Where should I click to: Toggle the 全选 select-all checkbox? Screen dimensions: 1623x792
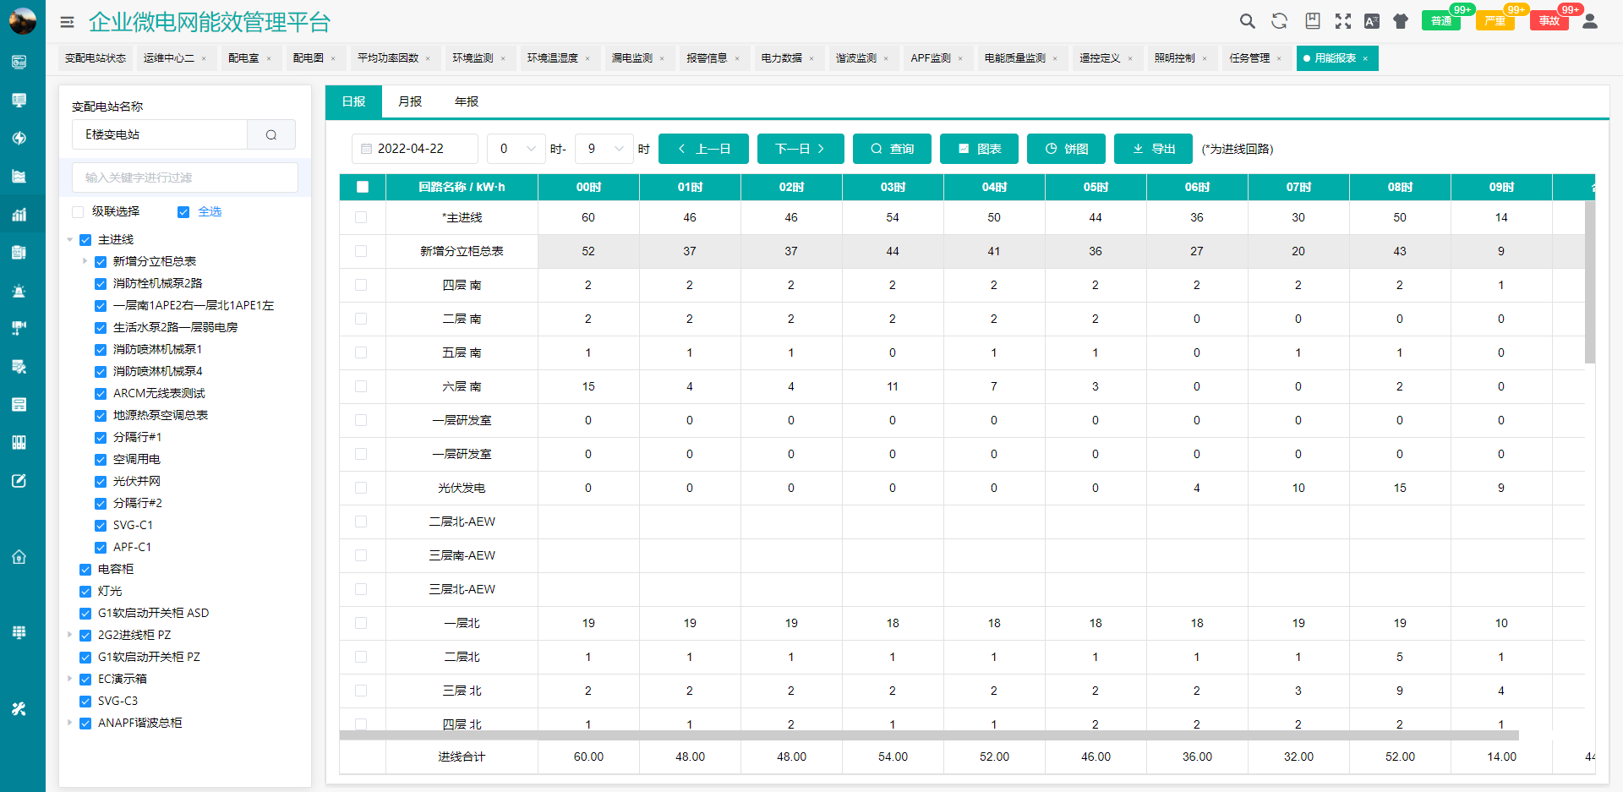(x=183, y=211)
